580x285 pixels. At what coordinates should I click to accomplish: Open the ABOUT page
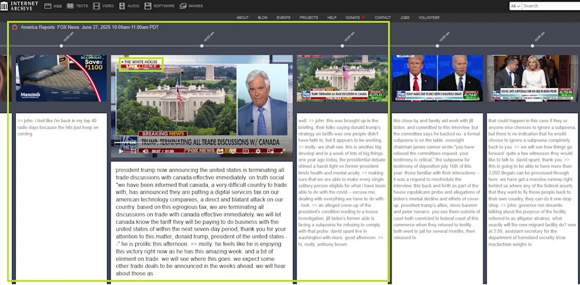pyautogui.click(x=242, y=18)
